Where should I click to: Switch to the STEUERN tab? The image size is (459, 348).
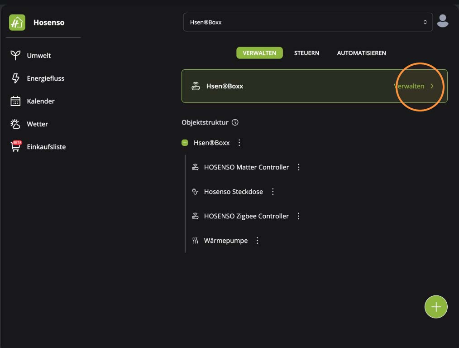coord(306,53)
